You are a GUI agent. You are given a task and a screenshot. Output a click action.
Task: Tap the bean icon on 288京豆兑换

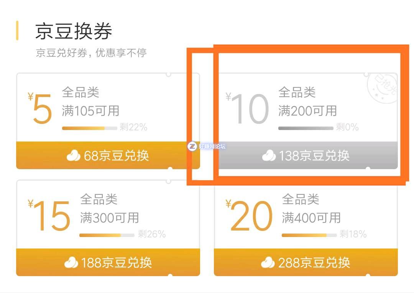(268, 263)
